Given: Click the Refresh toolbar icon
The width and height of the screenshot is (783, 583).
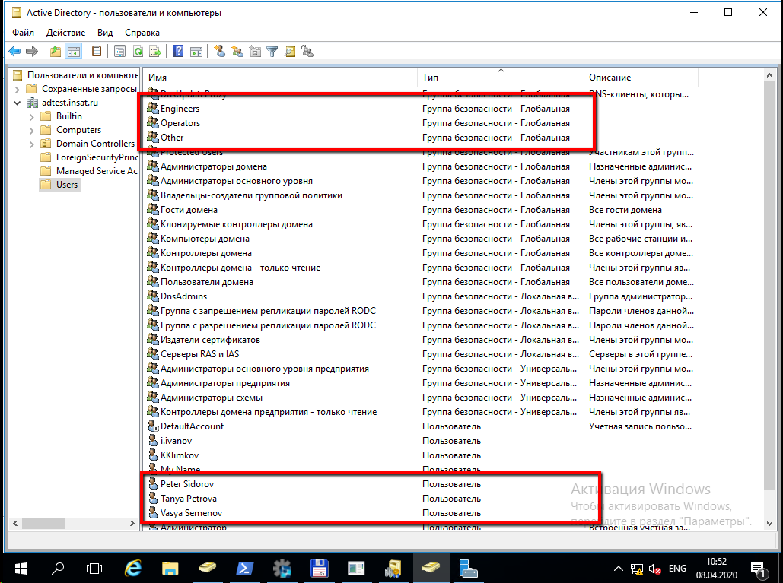Looking at the screenshot, I should tap(138, 52).
